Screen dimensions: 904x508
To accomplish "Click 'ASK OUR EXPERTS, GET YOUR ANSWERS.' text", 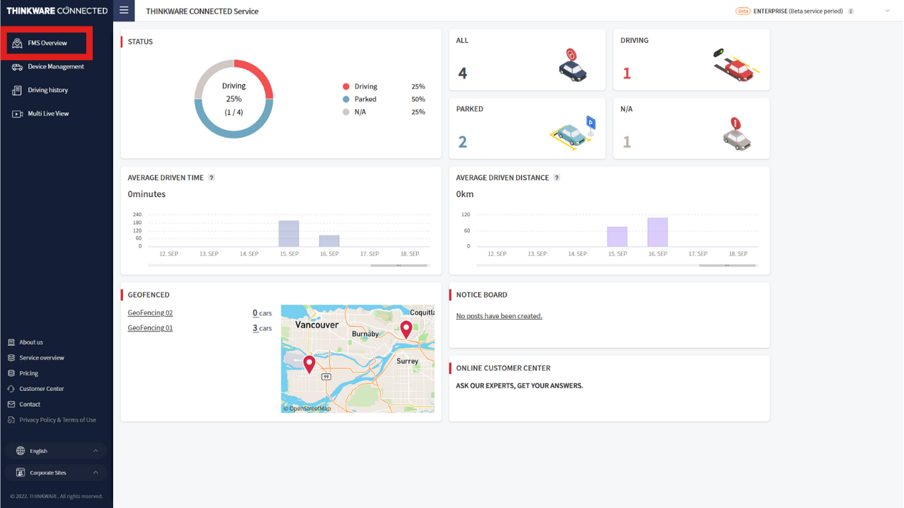I will coord(520,386).
